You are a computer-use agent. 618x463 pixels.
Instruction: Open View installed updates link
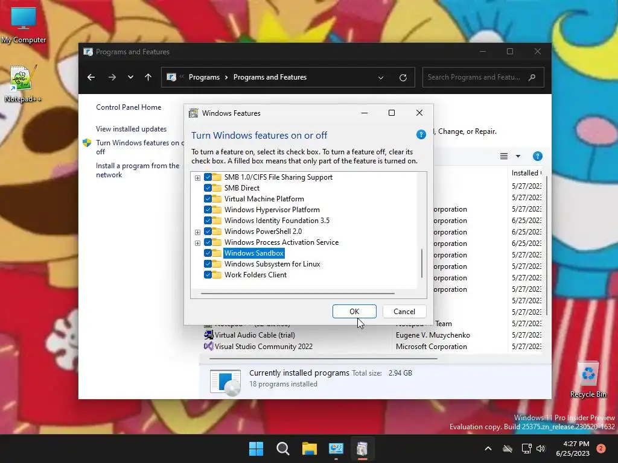click(x=131, y=129)
